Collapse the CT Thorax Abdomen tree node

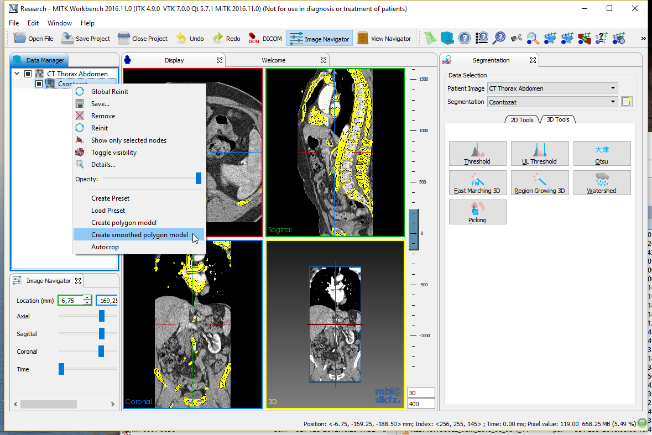tap(17, 74)
